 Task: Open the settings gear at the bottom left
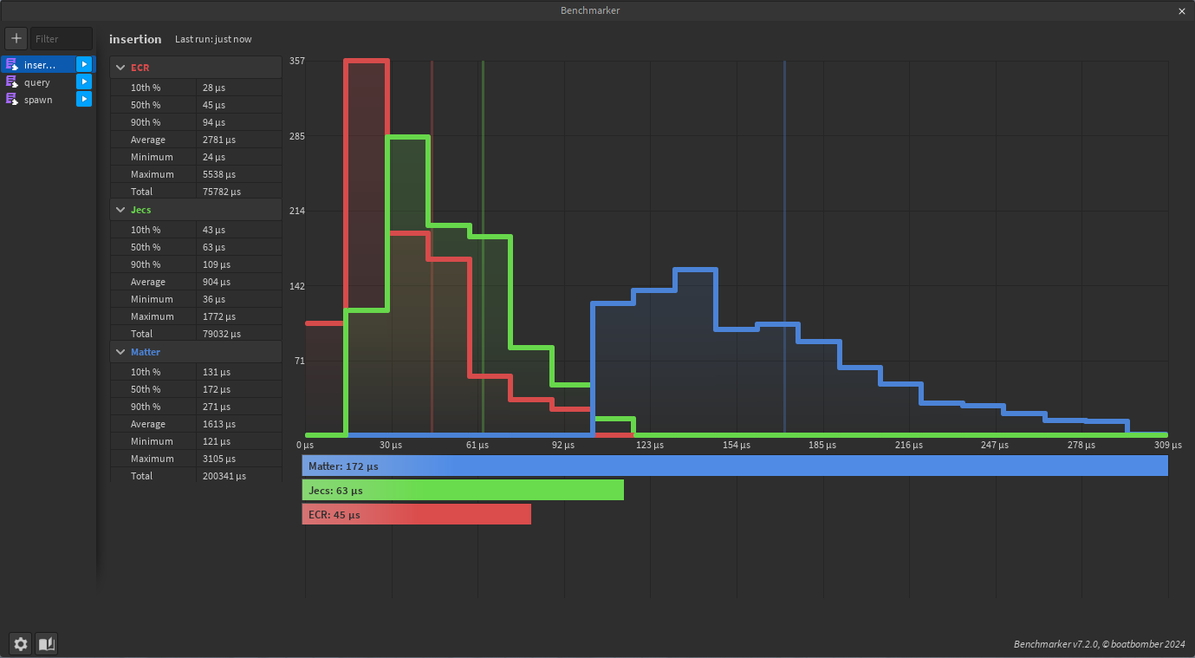21,643
